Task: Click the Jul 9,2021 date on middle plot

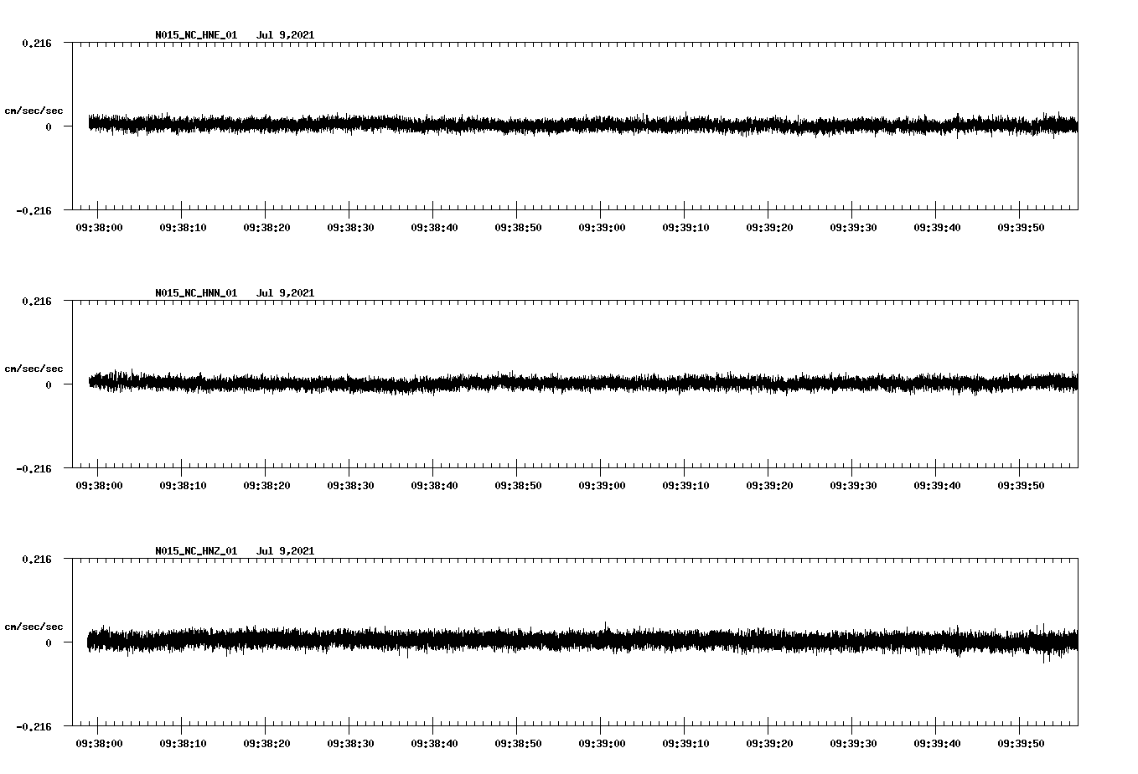Action: (x=287, y=292)
